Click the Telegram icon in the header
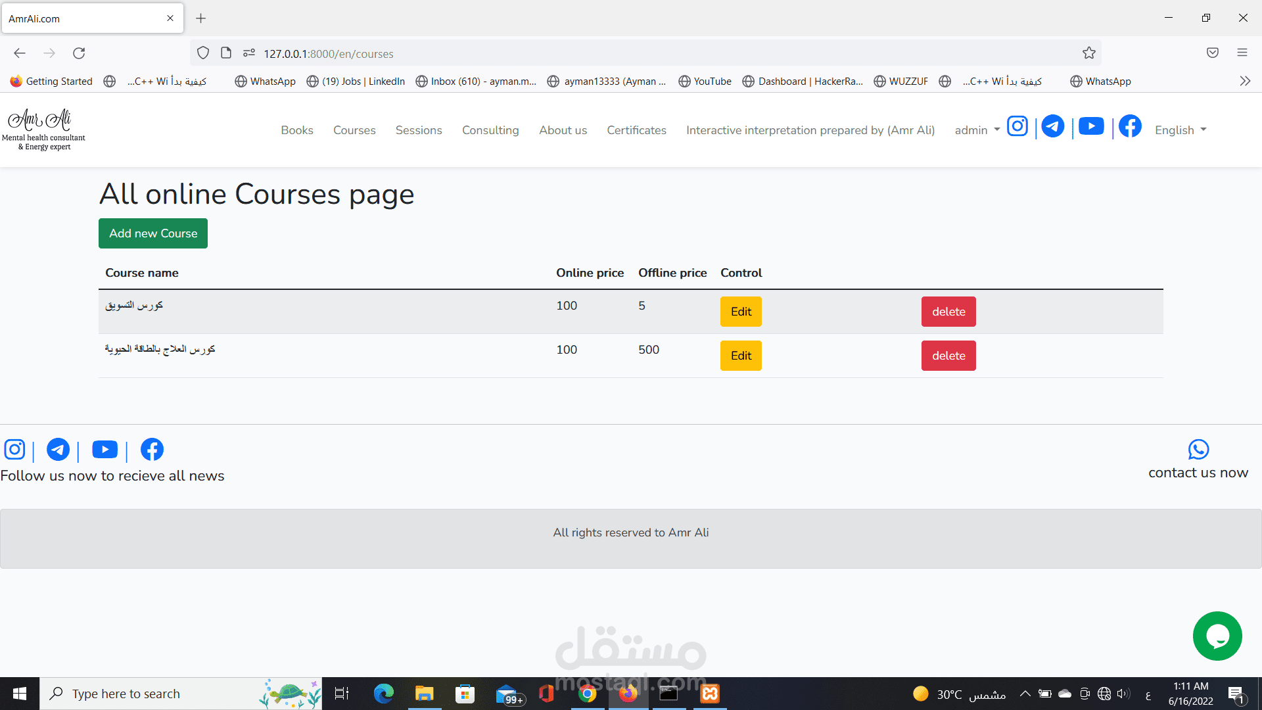 (x=1052, y=126)
